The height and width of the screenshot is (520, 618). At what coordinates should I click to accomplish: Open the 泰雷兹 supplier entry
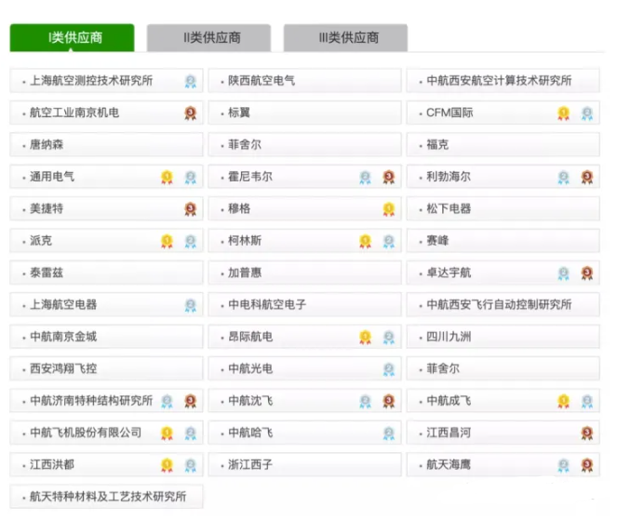[x=106, y=273]
